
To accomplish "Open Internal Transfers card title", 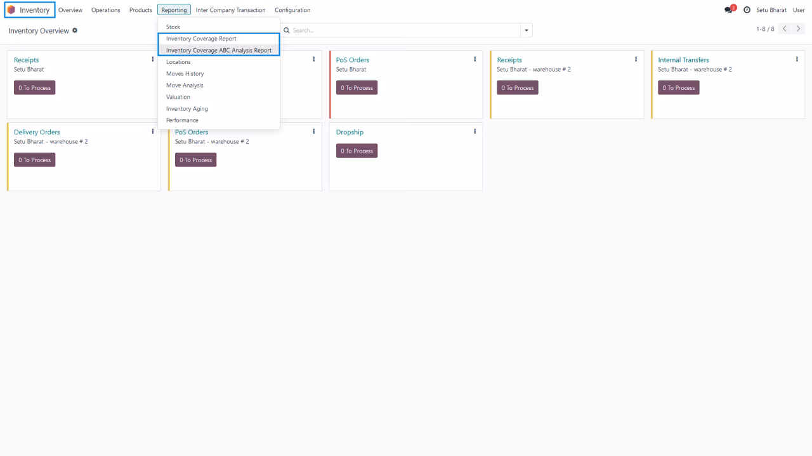I will 684,60.
